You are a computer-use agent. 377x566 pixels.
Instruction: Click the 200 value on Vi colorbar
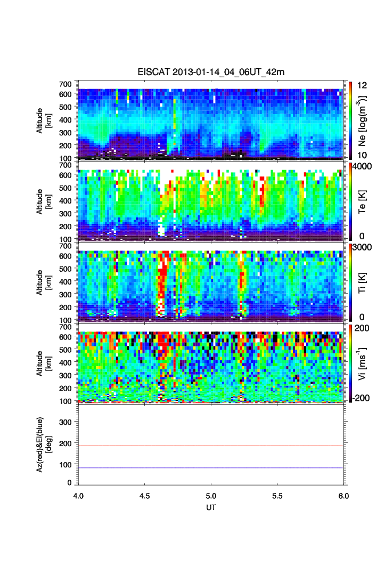coord(362,328)
